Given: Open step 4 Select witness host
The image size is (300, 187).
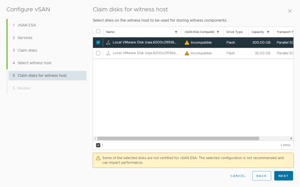Looking at the screenshot, I should tap(34, 63).
